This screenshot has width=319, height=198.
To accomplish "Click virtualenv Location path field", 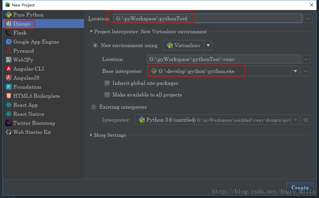I will [223, 59].
